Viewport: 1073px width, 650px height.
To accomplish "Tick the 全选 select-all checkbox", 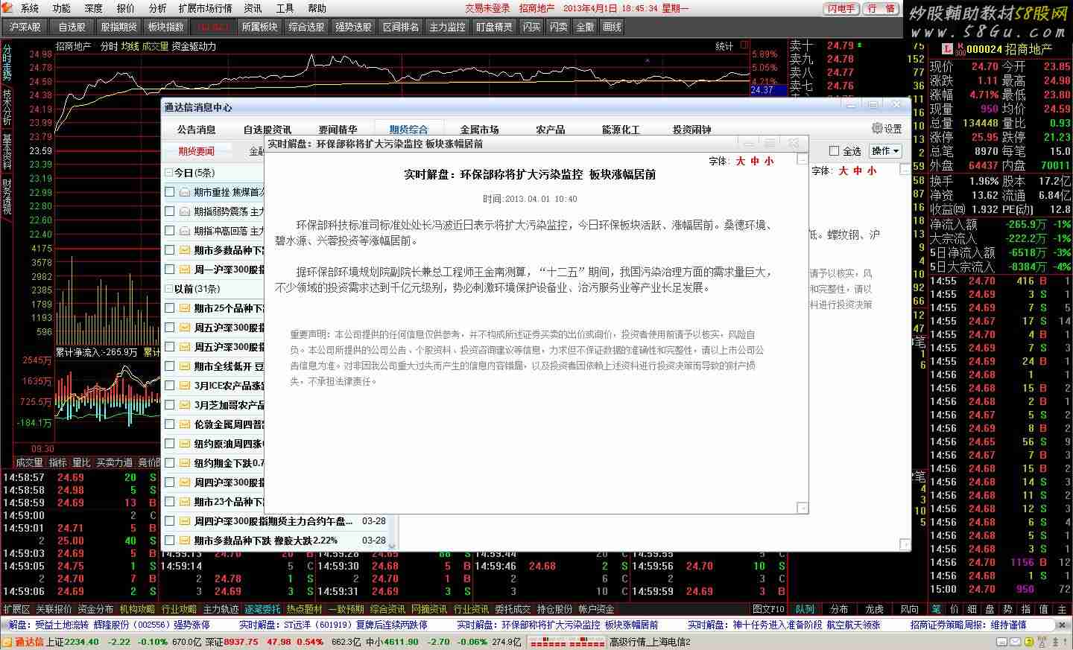I will pos(834,151).
